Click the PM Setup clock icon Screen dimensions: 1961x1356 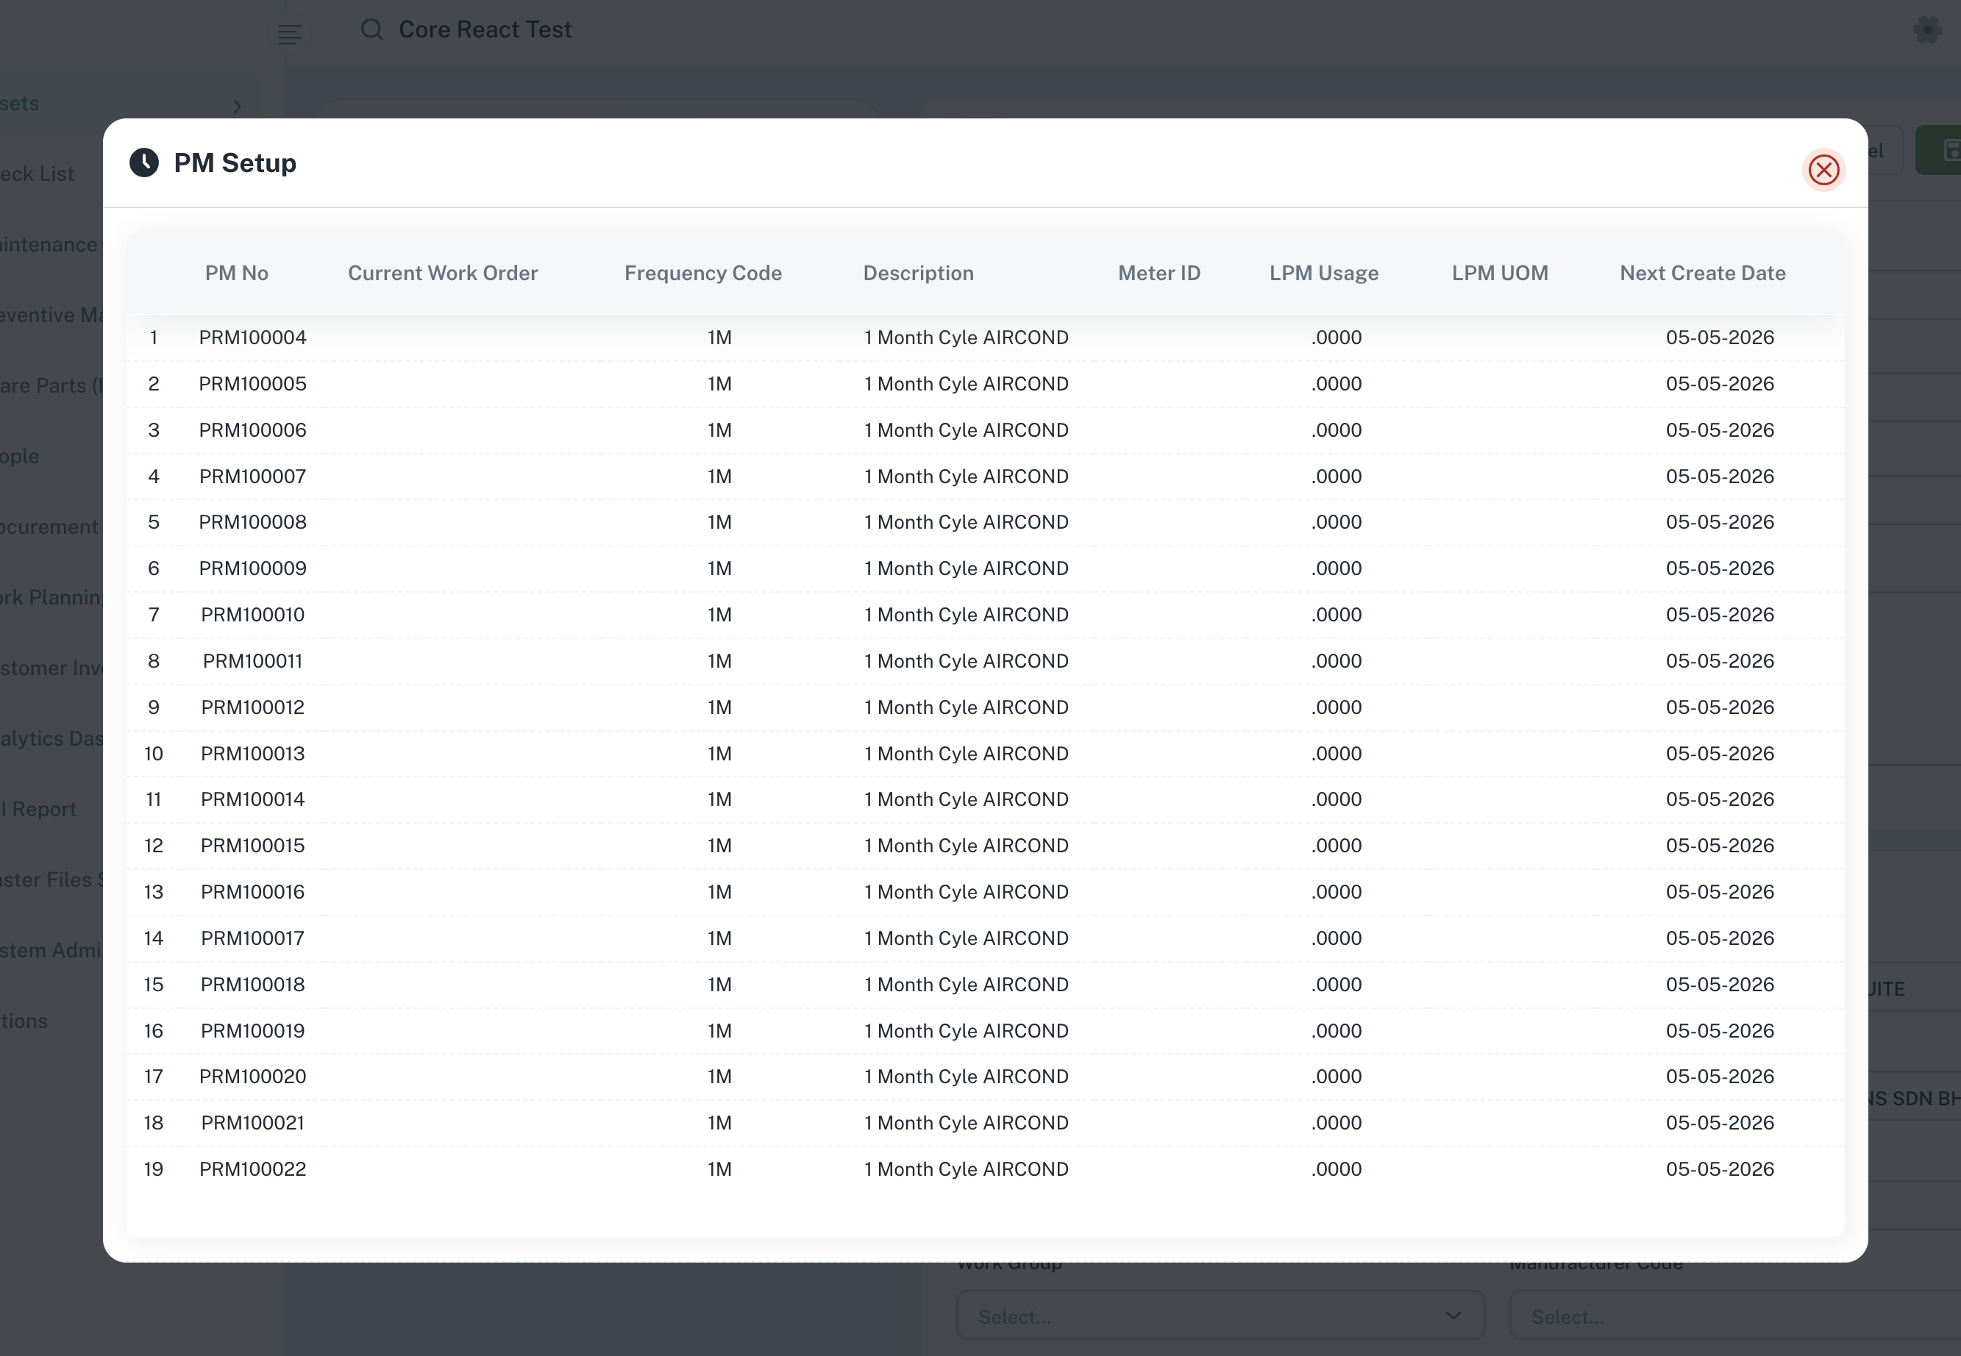coord(144,163)
